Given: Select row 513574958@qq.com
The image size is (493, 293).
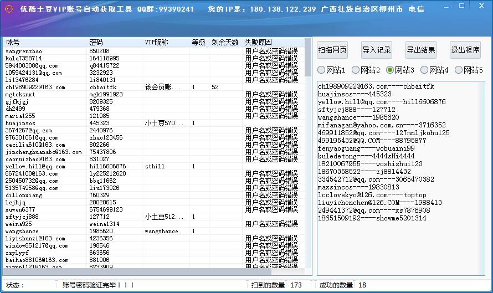Looking at the screenshot, I should pyautogui.click(x=154, y=188).
